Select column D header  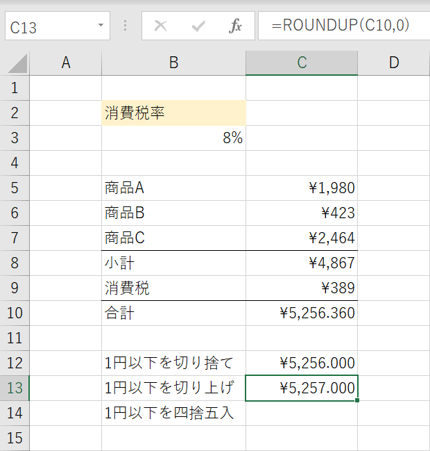(x=394, y=63)
